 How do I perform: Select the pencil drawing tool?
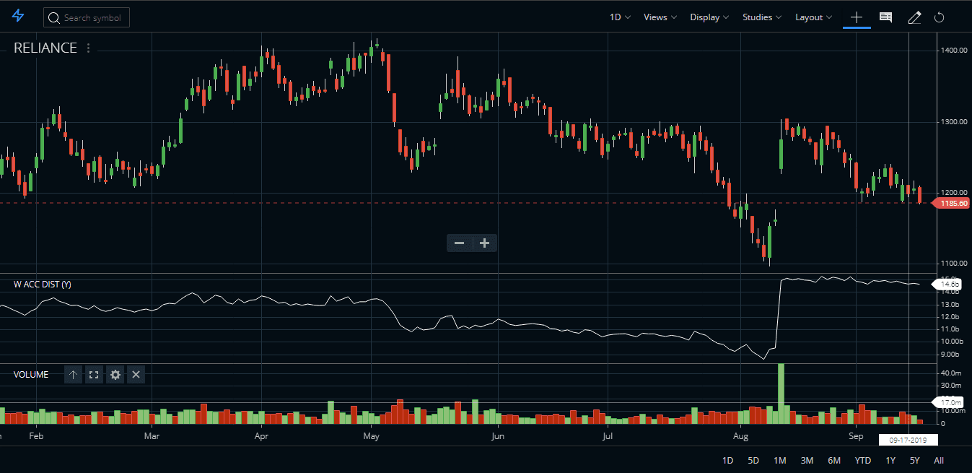pos(914,17)
